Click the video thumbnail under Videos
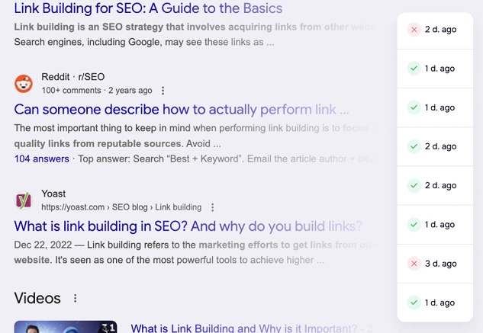 pos(66,327)
